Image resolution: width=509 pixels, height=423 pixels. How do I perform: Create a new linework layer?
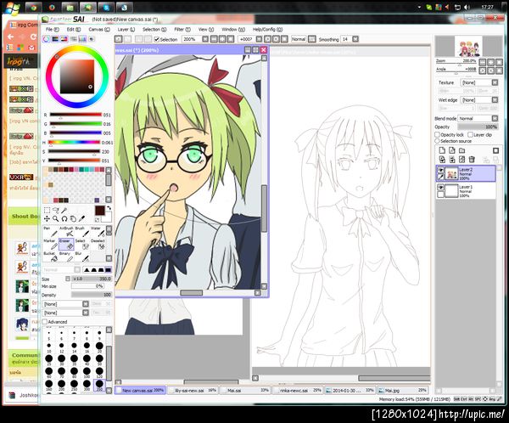coord(451,150)
